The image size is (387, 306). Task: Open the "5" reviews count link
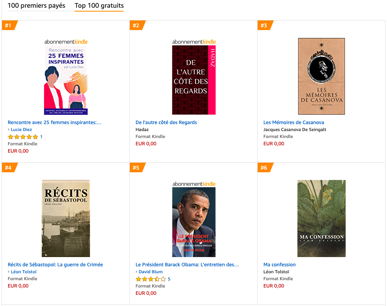(x=168, y=279)
